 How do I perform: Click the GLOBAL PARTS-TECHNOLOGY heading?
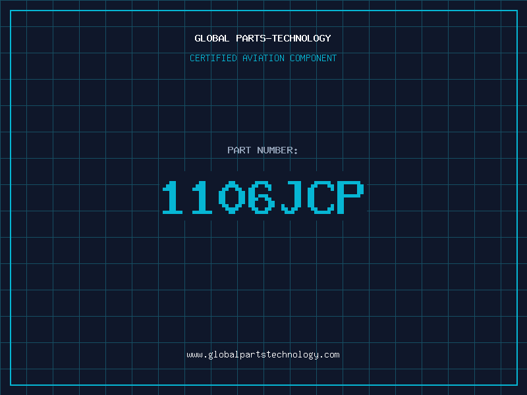pos(263,38)
